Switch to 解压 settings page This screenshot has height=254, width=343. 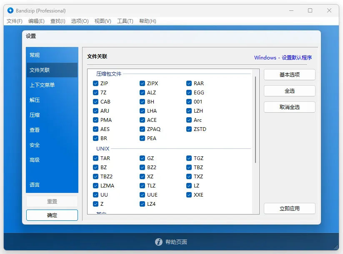point(52,100)
